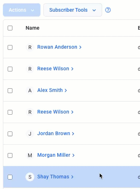
Task: Expand the Subscriber Tools dropdown menu
Action: [x=73, y=10]
